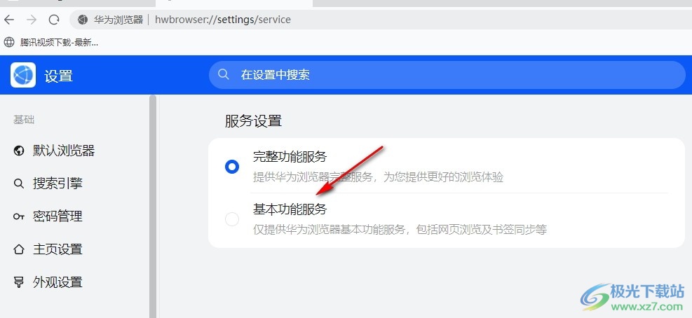Select the 完整功能服务 radio button
The image size is (692, 318).
[232, 167]
